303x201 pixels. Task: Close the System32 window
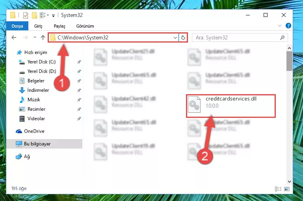coord(283,15)
